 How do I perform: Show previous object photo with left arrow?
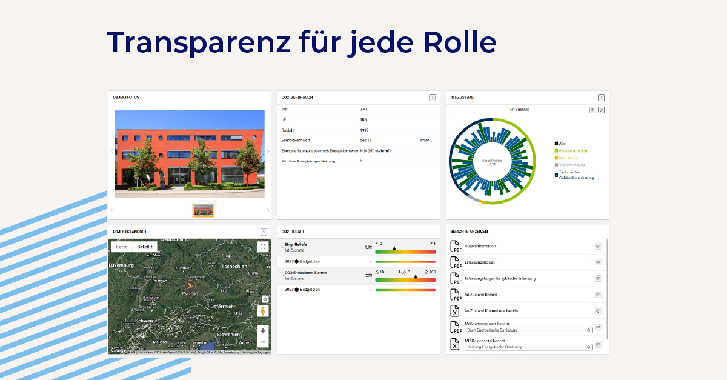(x=111, y=150)
